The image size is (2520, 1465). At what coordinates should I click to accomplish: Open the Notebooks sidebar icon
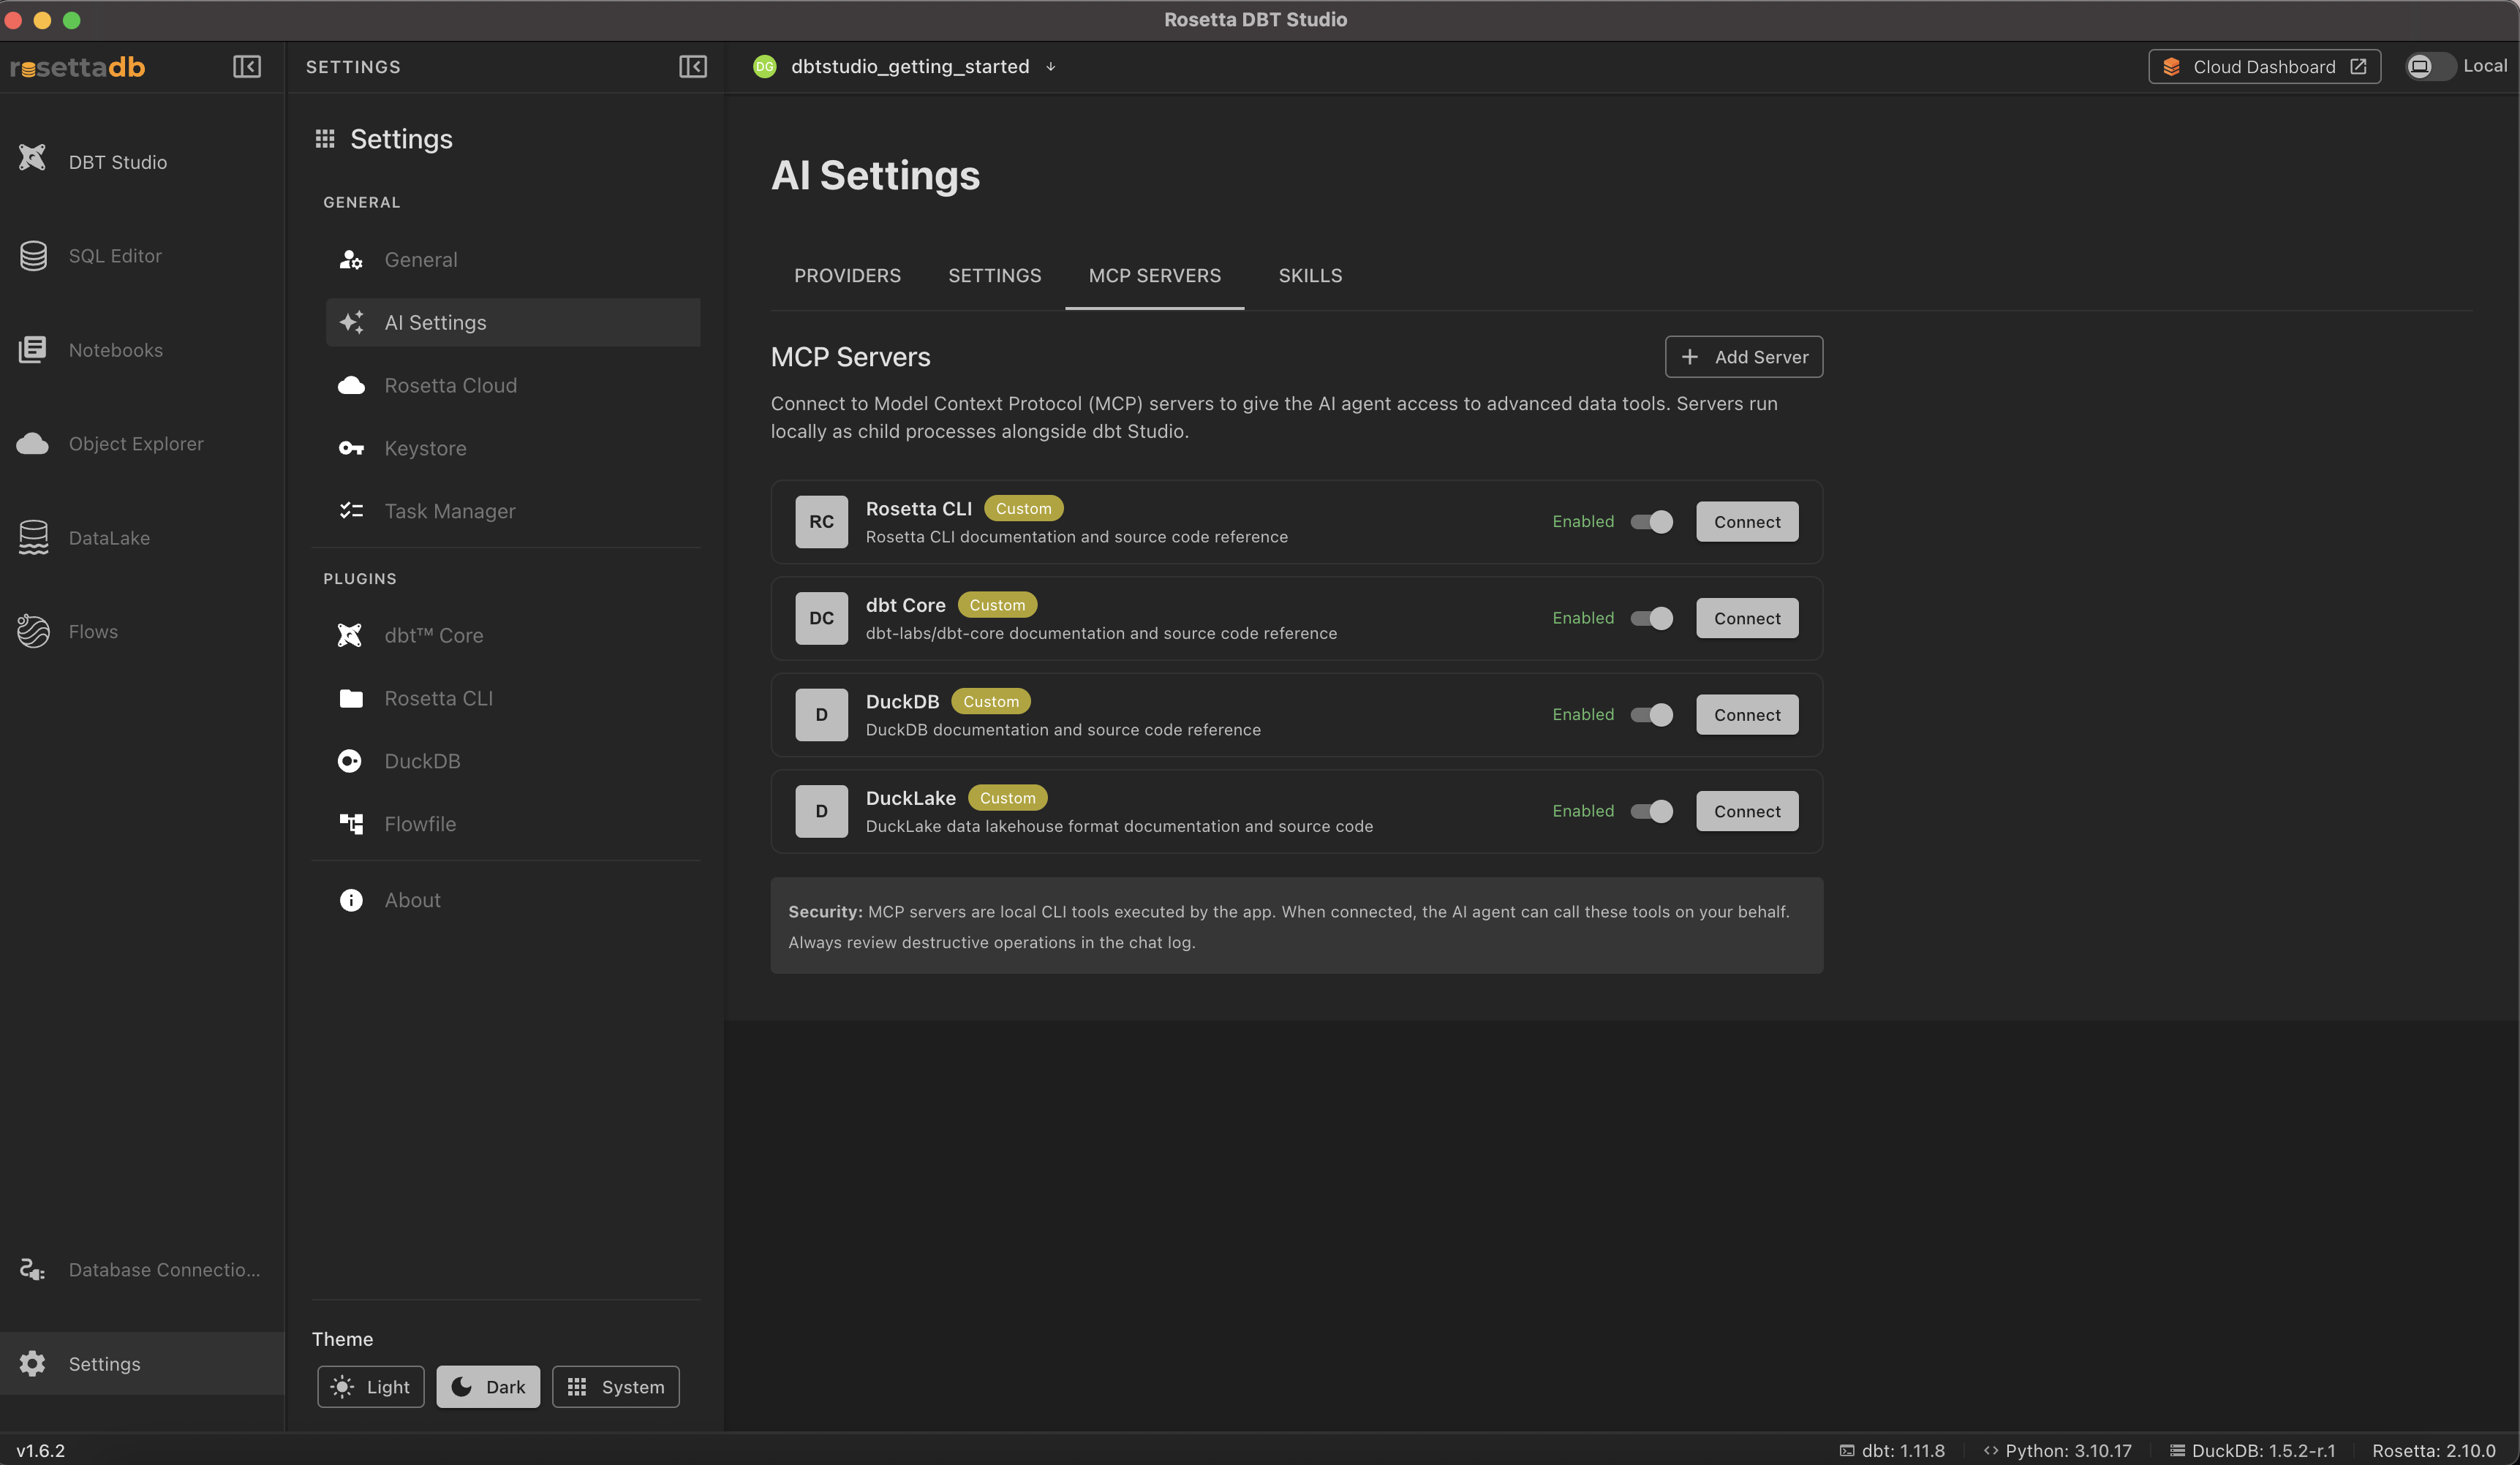click(32, 350)
